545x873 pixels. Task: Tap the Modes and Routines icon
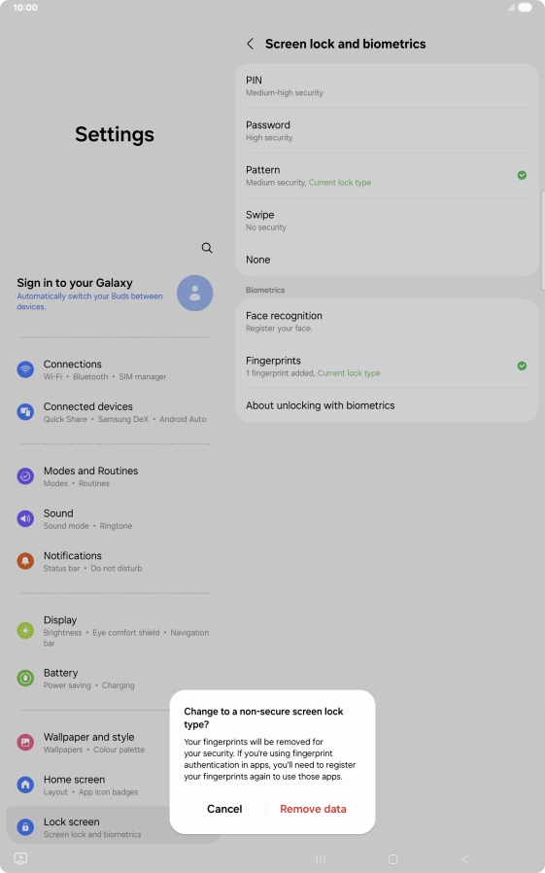tap(25, 476)
